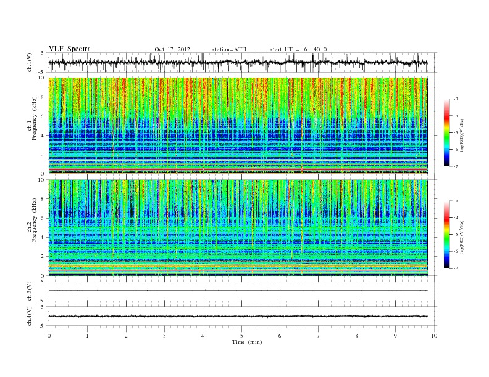Viewport: 489px width, 377px height.
Task: Click the "10" tick on the time axis
Action: (x=434, y=336)
